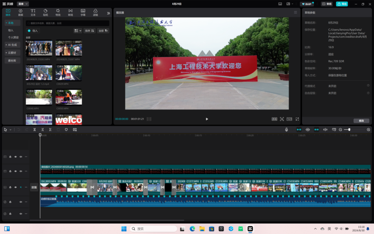Toggle the preview axis icon
Viewport: 374px width, 234px height.
pos(325,130)
